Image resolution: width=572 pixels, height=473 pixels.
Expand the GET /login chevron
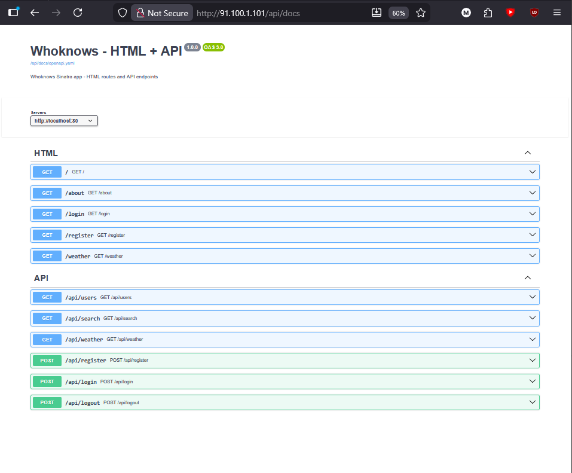pyautogui.click(x=532, y=214)
